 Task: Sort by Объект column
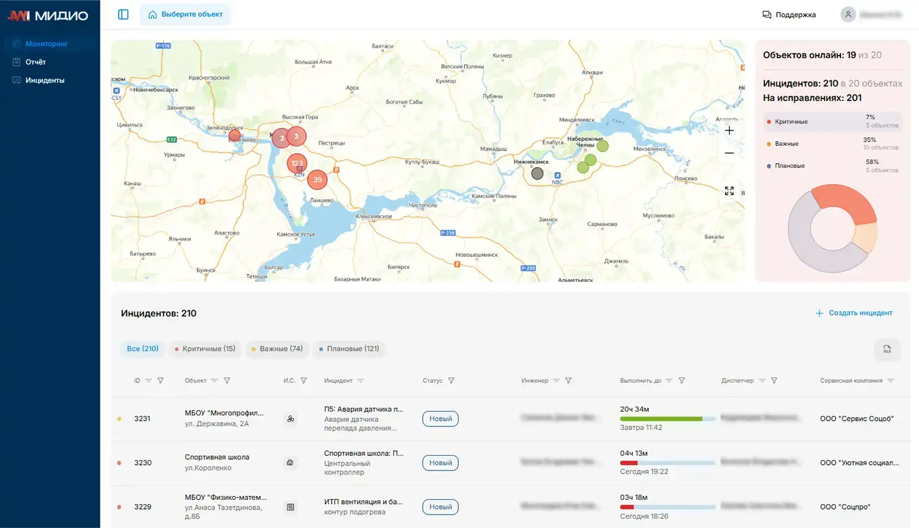(214, 380)
